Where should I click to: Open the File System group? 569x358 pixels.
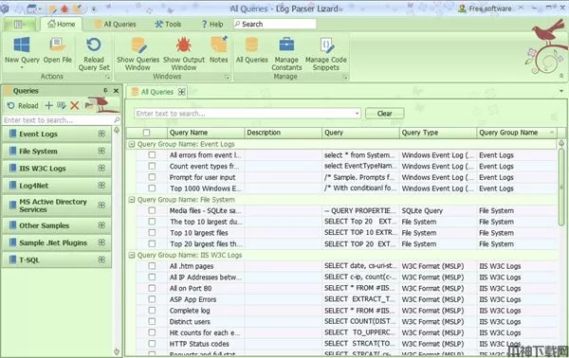tap(57, 151)
